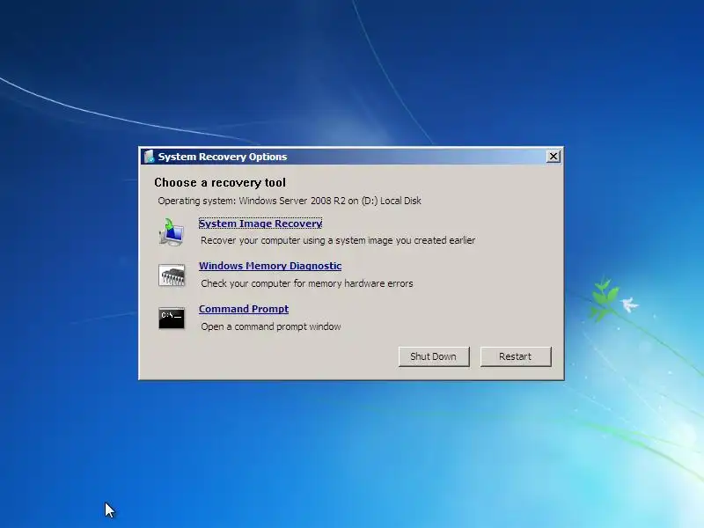Screen dimensions: 704x528
Task: Close the System Recovery Options dialog
Action: coord(554,157)
